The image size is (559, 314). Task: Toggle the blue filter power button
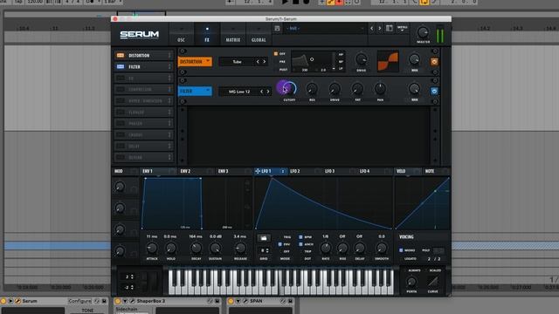pos(434,91)
